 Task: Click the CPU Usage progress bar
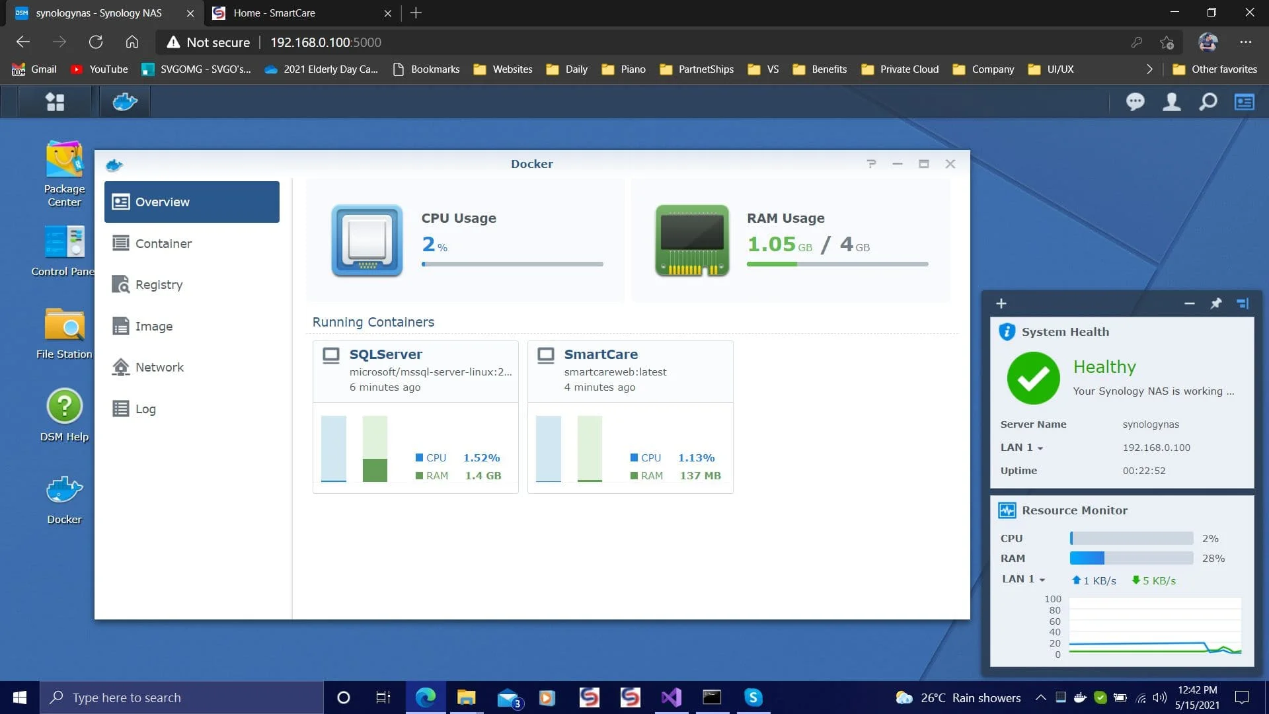tap(512, 264)
